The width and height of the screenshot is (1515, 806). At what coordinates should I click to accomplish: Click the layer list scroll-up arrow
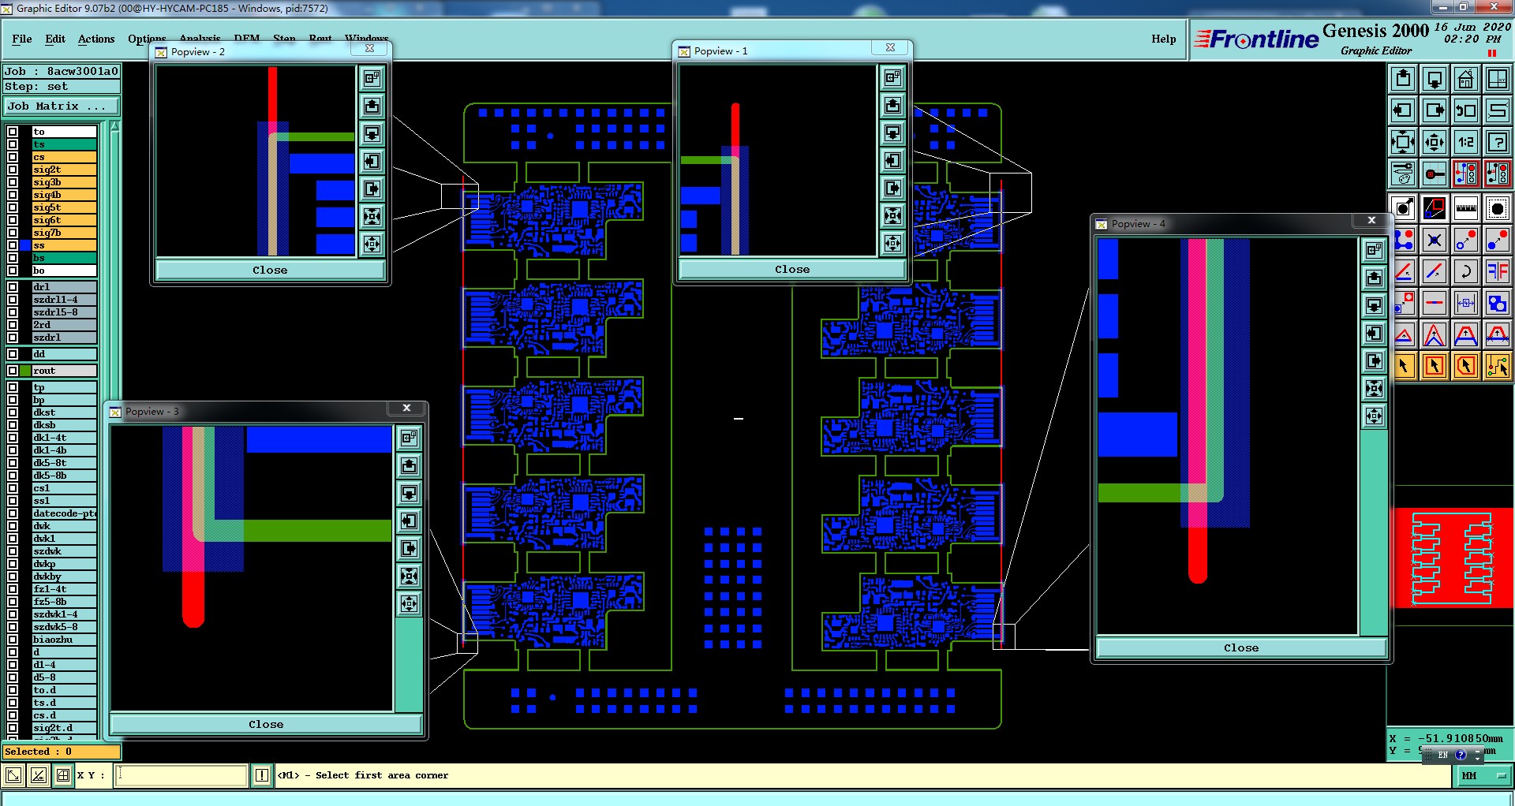[x=115, y=126]
